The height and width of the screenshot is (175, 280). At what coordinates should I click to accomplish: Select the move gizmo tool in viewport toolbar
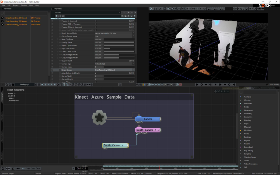click(x=151, y=9)
